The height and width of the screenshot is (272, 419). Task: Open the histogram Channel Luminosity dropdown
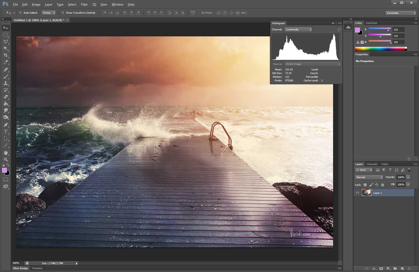tap(298, 30)
